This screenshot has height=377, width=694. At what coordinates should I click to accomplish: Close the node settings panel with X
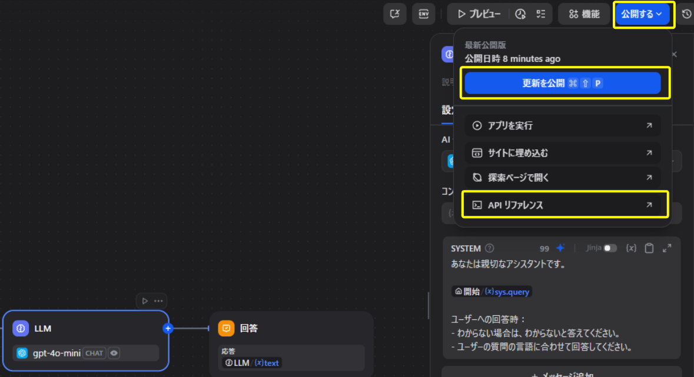click(x=675, y=55)
